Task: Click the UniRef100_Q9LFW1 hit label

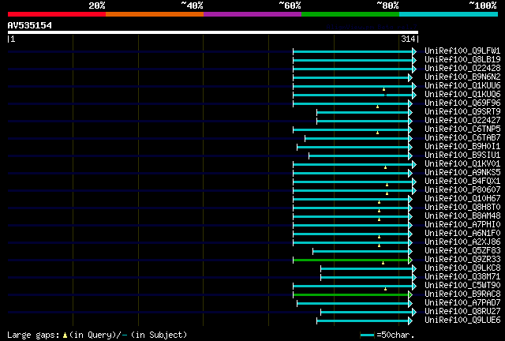Action: pos(462,51)
